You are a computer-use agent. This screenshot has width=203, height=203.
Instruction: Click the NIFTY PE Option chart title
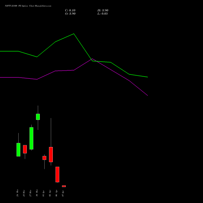pos(28,6)
